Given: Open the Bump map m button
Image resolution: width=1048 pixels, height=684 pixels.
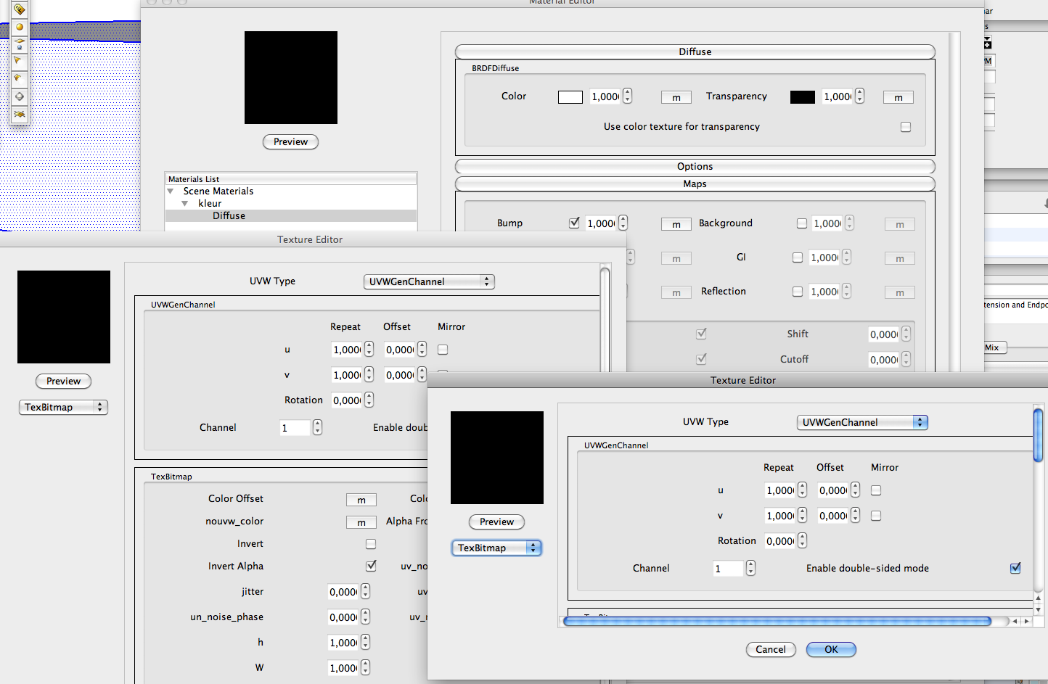Looking at the screenshot, I should pos(676,224).
